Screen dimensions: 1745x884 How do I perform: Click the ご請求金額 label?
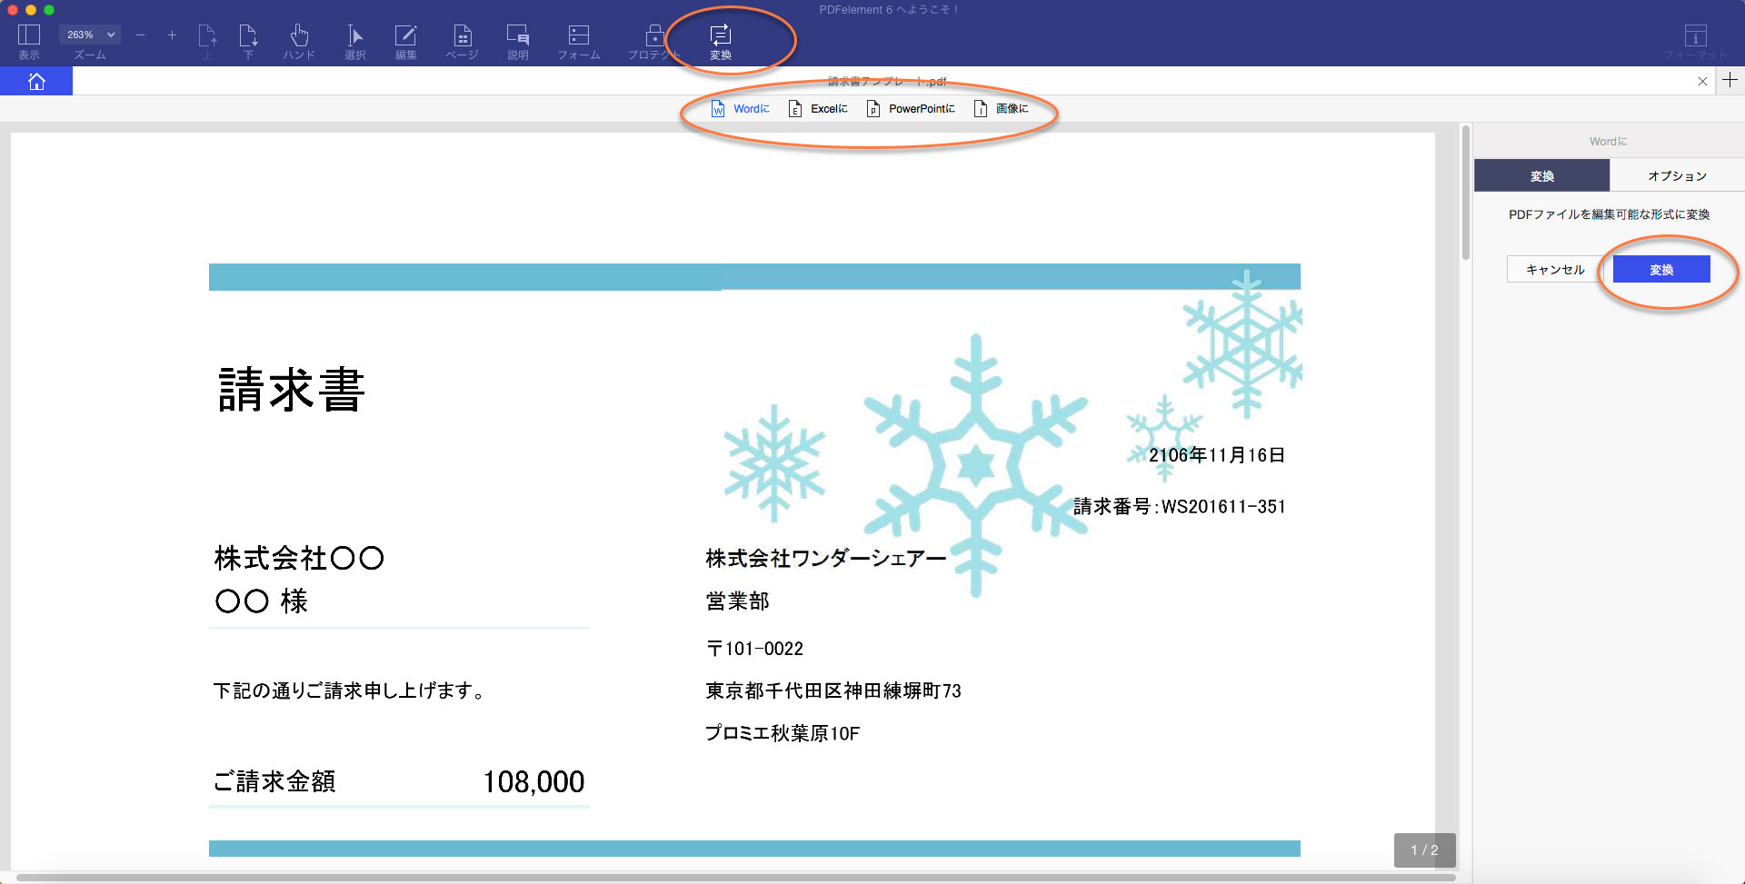[274, 781]
